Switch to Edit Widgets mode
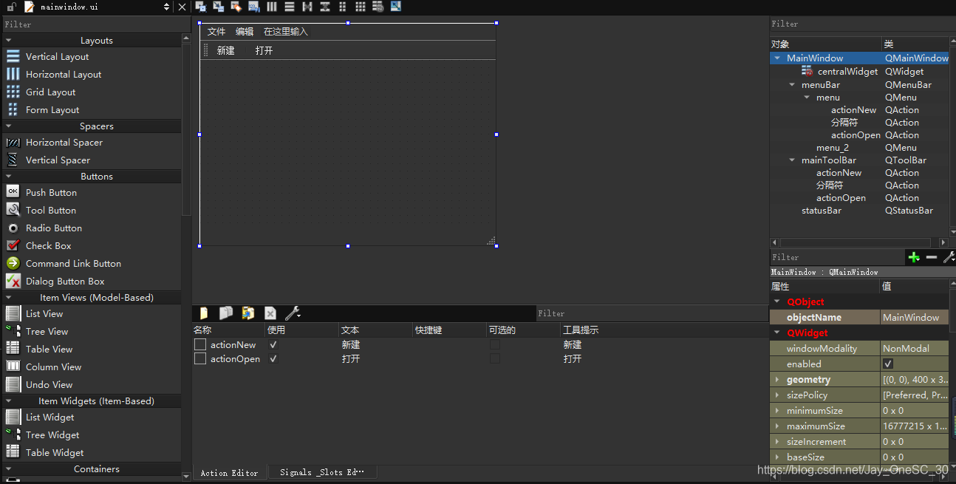Image resolution: width=956 pixels, height=484 pixels. pos(201,7)
